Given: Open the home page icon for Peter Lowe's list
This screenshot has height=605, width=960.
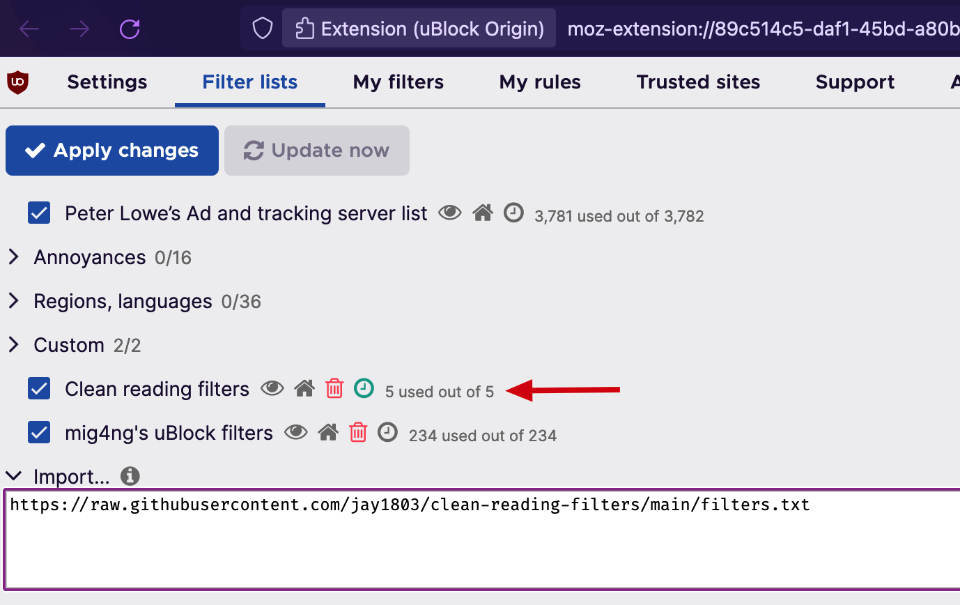Looking at the screenshot, I should [483, 213].
